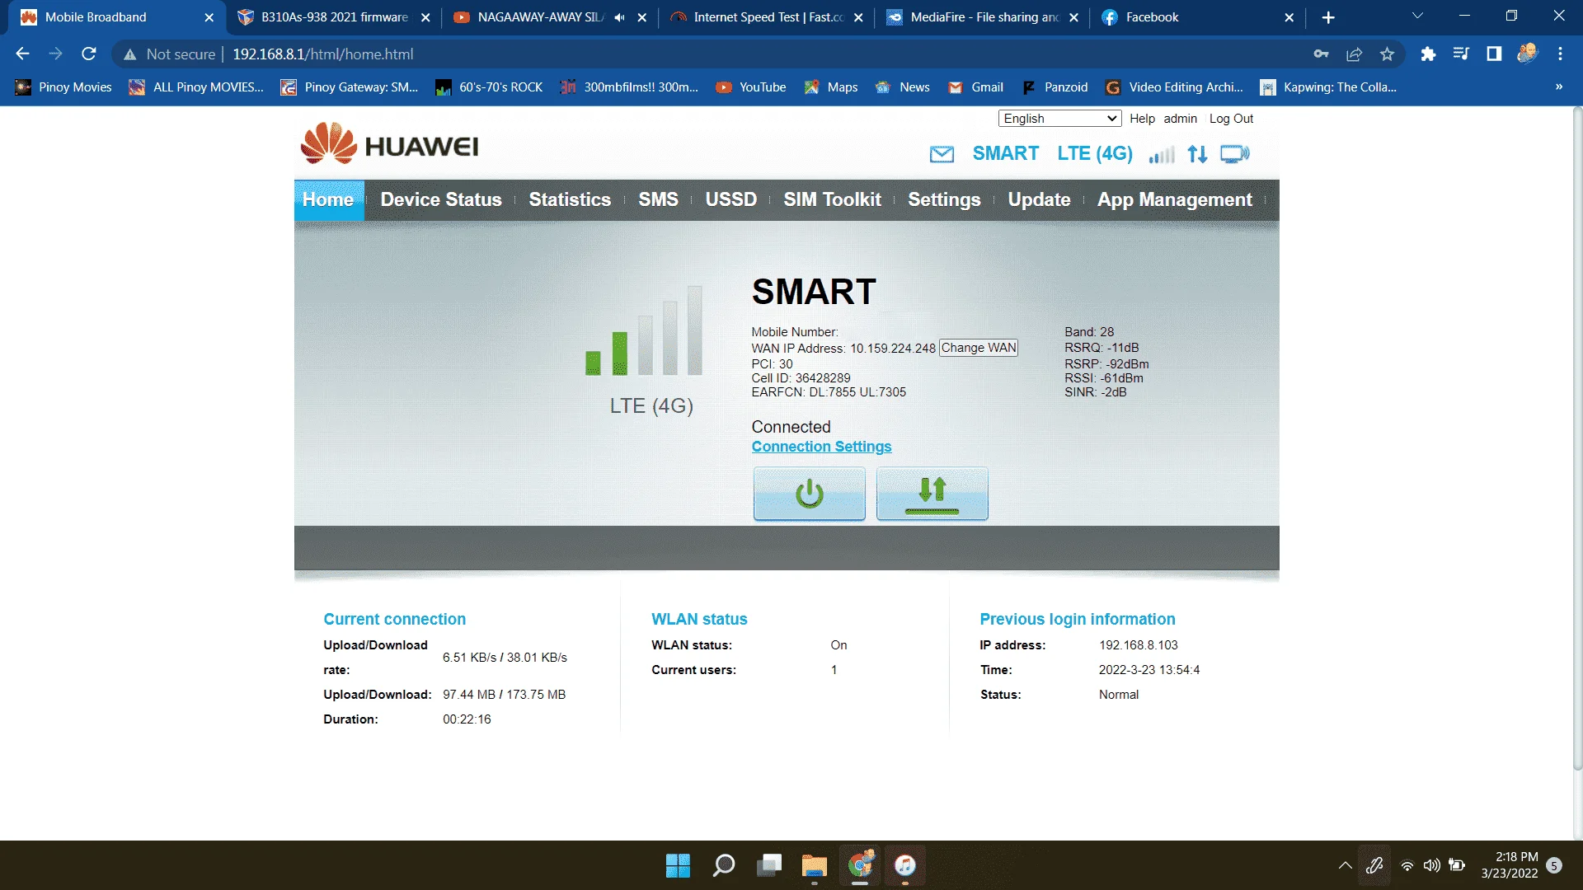Image resolution: width=1583 pixels, height=890 pixels.
Task: Open the Chrome three-dot menu
Action: [x=1560, y=54]
